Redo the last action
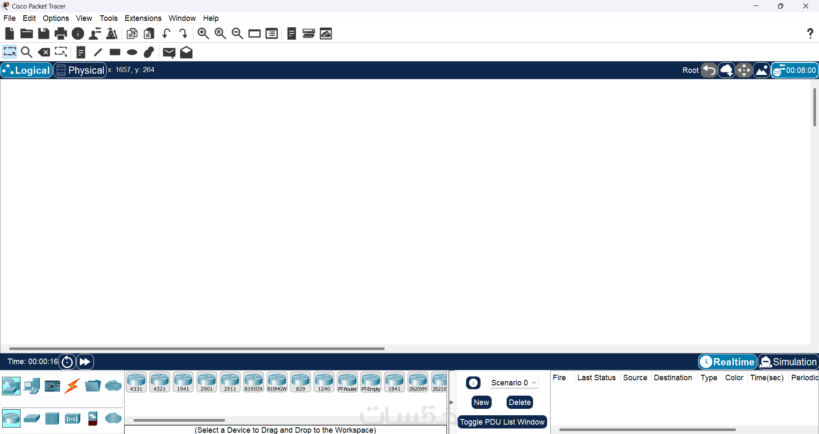 click(x=183, y=33)
